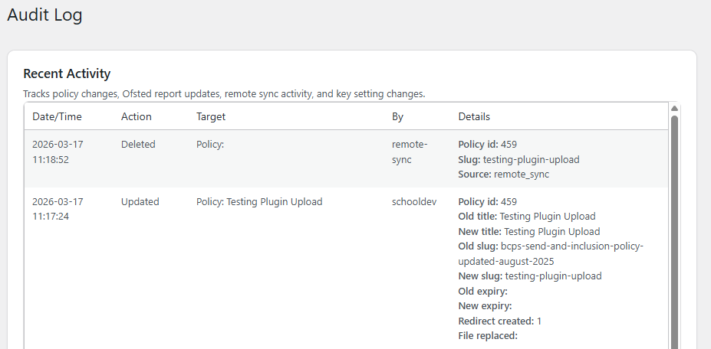Click the Old slug detail text
The width and height of the screenshot is (711, 349).
point(550,253)
